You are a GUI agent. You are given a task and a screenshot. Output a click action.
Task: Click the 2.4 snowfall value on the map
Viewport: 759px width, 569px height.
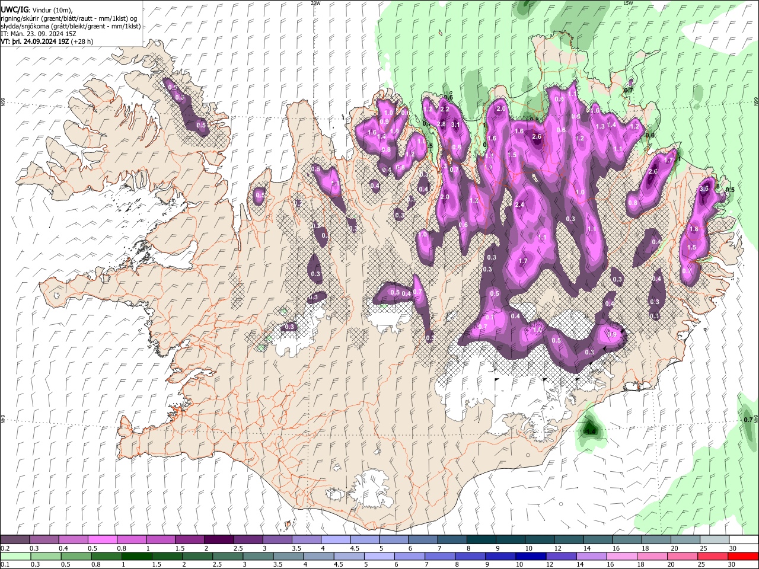pos(519,205)
